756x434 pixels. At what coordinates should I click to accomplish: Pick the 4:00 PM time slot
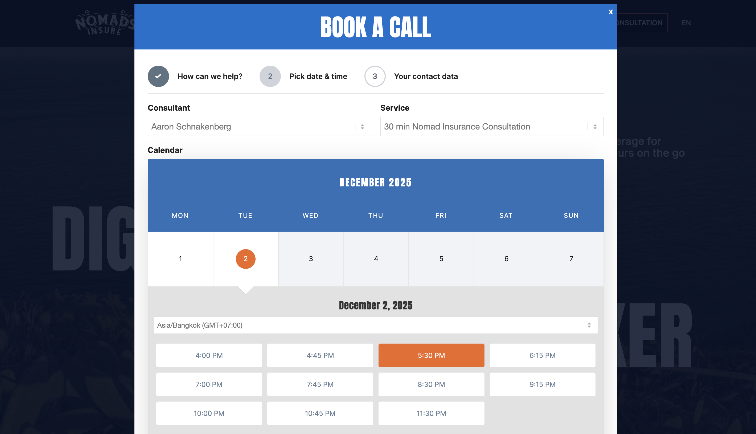[209, 355]
